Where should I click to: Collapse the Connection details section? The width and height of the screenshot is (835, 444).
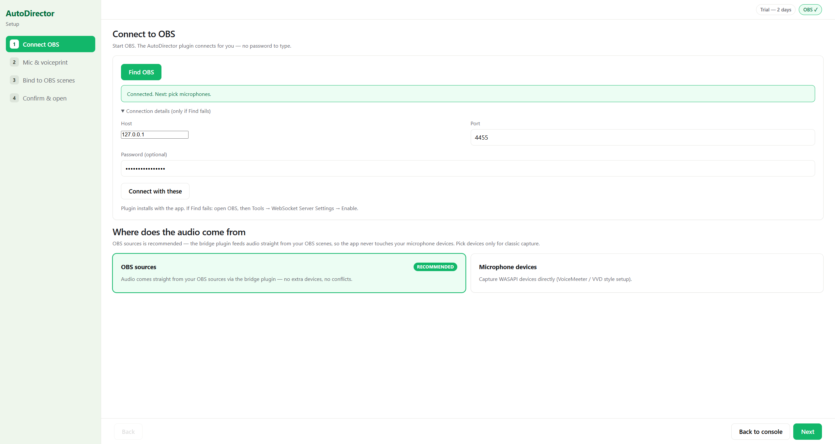(x=166, y=111)
